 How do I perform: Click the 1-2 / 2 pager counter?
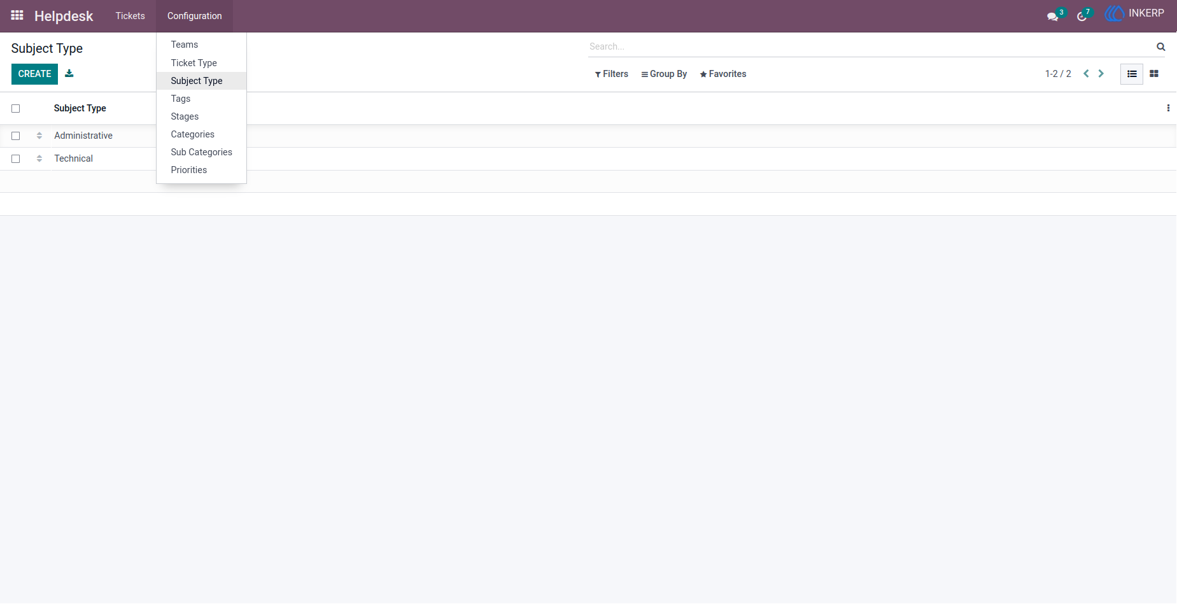click(1058, 74)
